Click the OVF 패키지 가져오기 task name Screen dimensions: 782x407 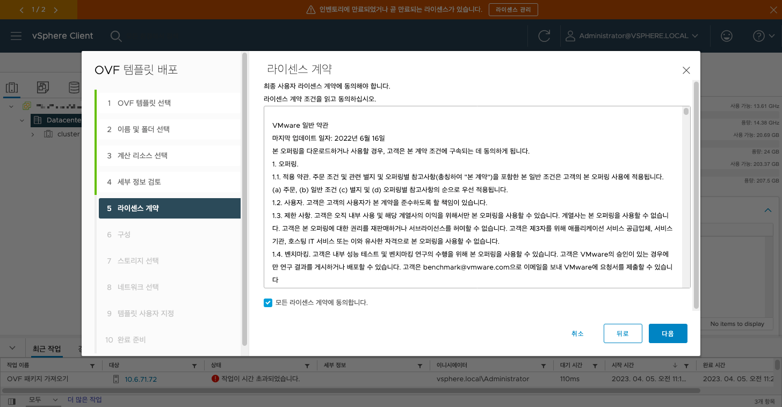click(x=38, y=379)
